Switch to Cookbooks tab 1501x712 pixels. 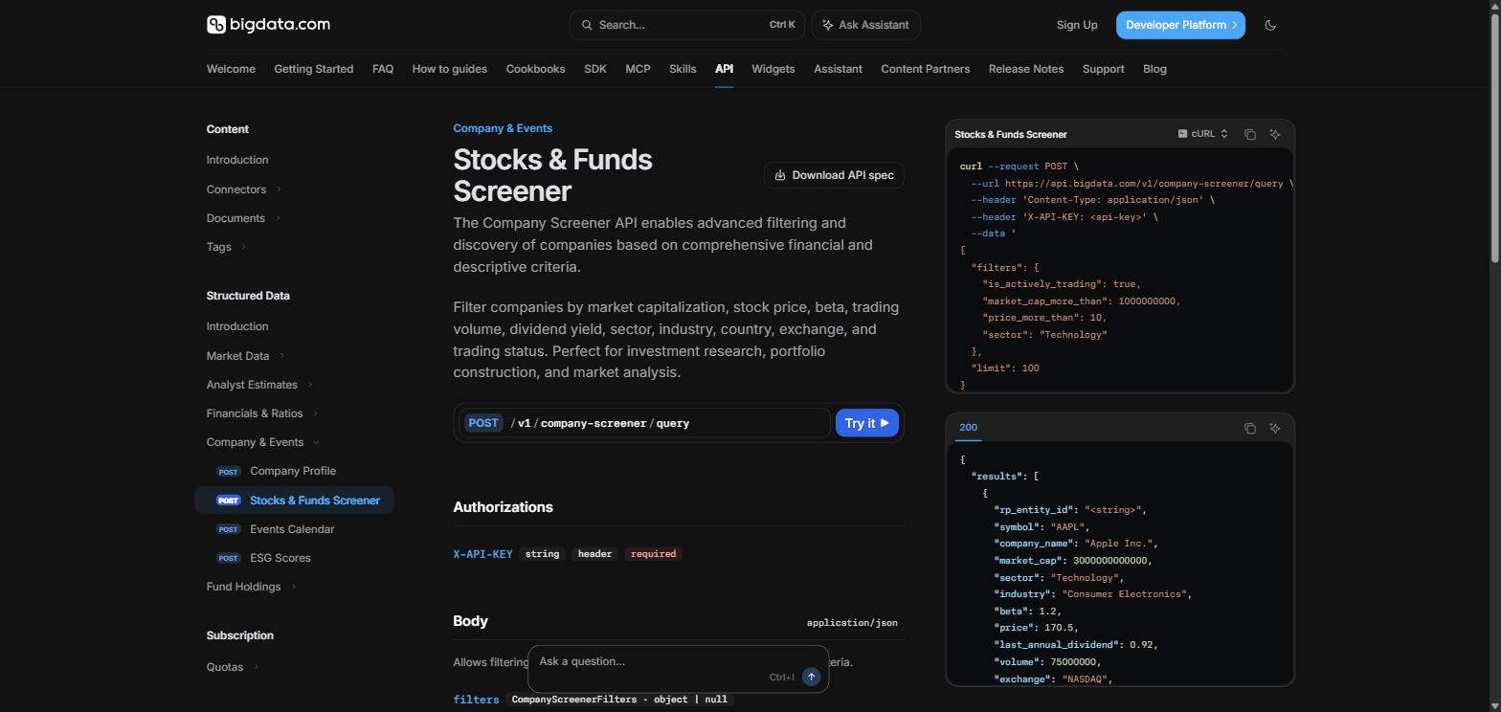click(535, 69)
